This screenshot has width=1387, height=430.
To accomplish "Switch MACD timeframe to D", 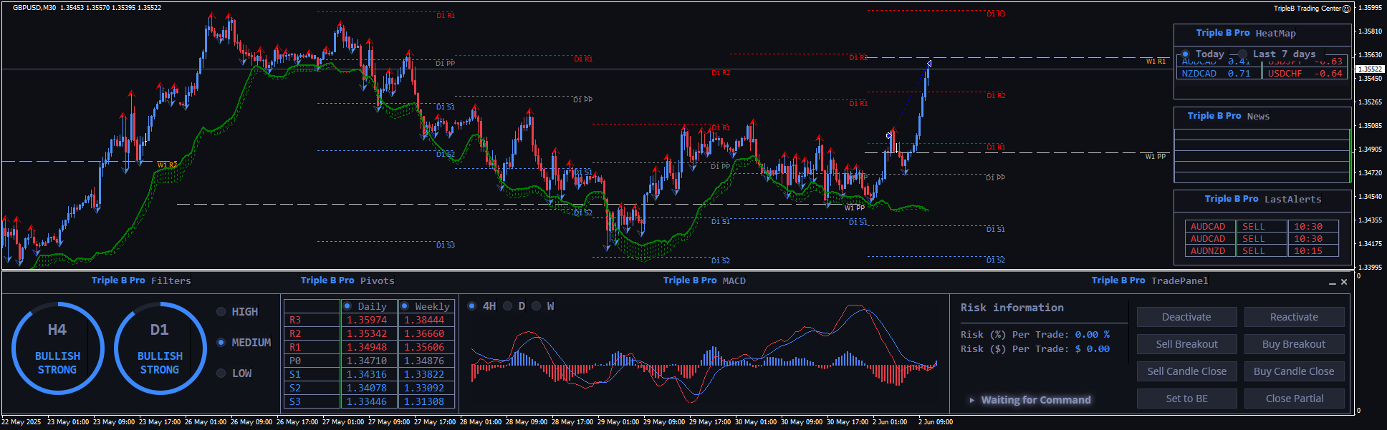I will tap(508, 306).
